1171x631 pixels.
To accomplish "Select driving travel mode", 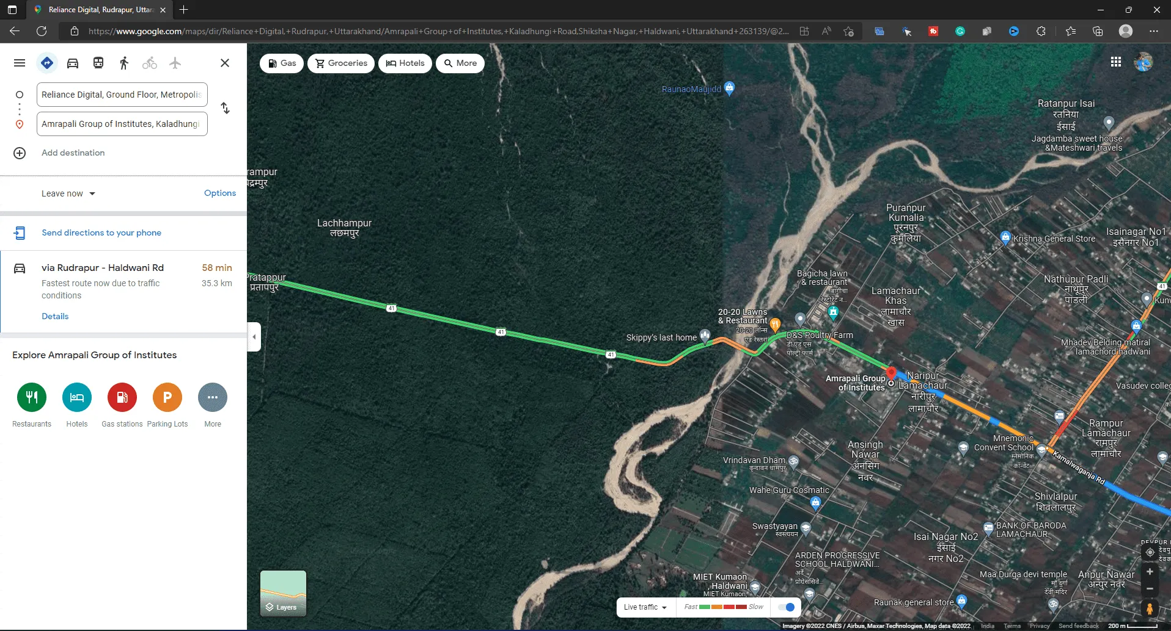I will pyautogui.click(x=73, y=63).
